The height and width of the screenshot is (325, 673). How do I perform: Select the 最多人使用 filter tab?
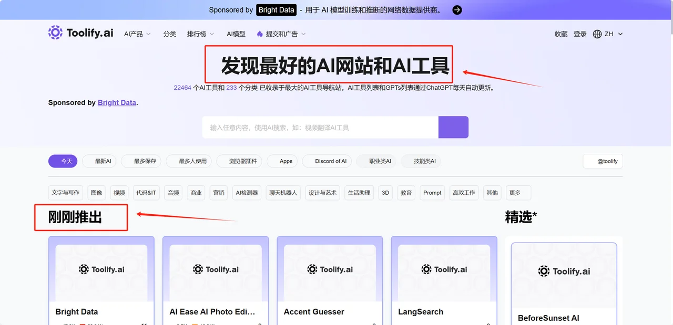pyautogui.click(x=189, y=161)
